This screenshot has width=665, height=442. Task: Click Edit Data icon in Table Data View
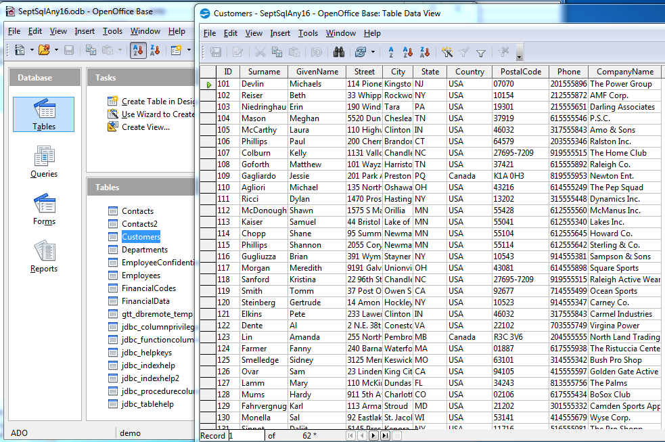click(x=237, y=52)
